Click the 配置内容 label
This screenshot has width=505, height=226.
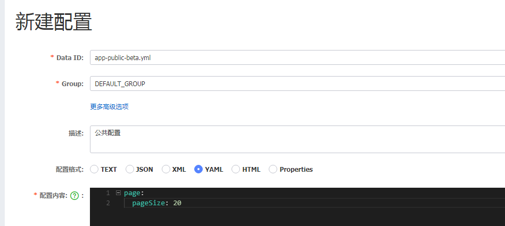point(53,195)
